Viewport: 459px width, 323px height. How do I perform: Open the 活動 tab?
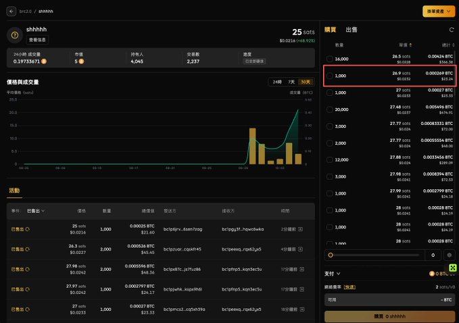(14, 191)
